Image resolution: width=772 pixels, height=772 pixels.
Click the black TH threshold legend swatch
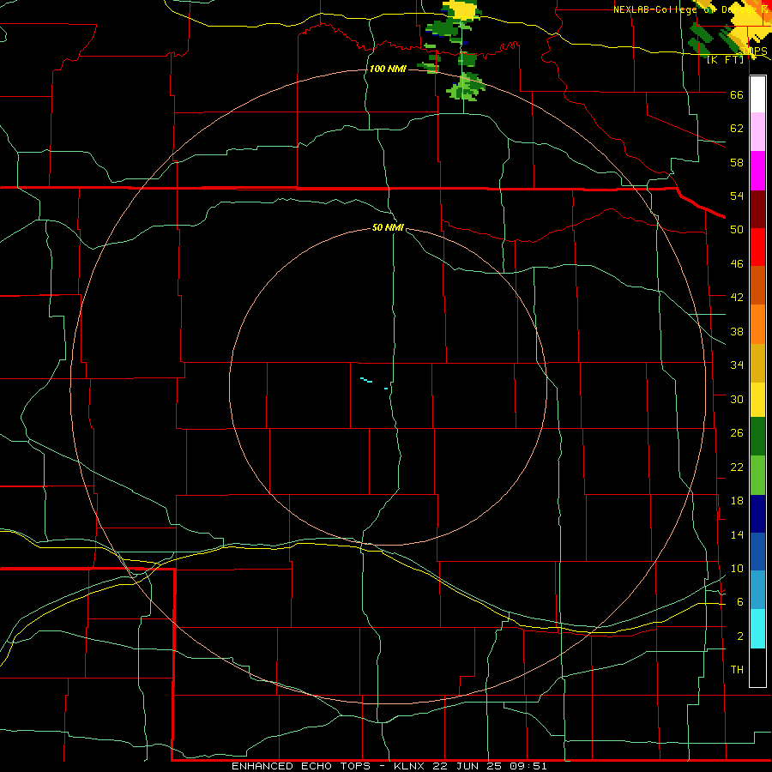coord(757,667)
